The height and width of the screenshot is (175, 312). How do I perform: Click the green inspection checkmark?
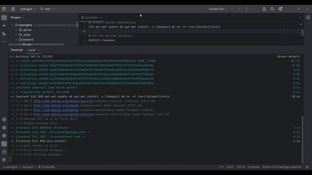[x=301, y=24]
